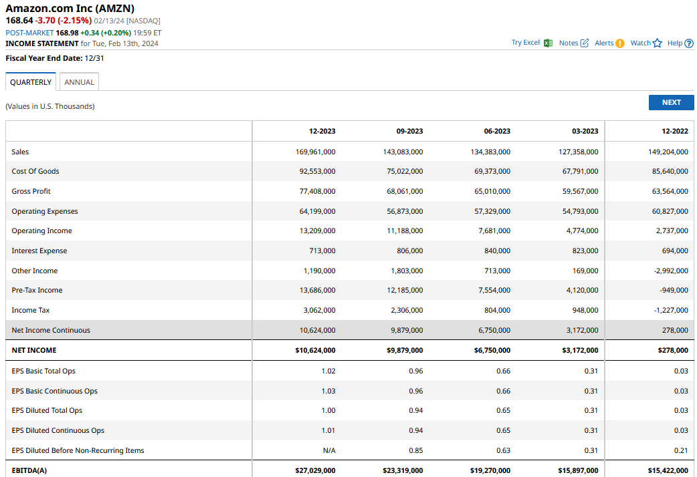Viewport: 697px width, 477px height.
Task: Click the POST-MARKET label
Action: [x=29, y=33]
